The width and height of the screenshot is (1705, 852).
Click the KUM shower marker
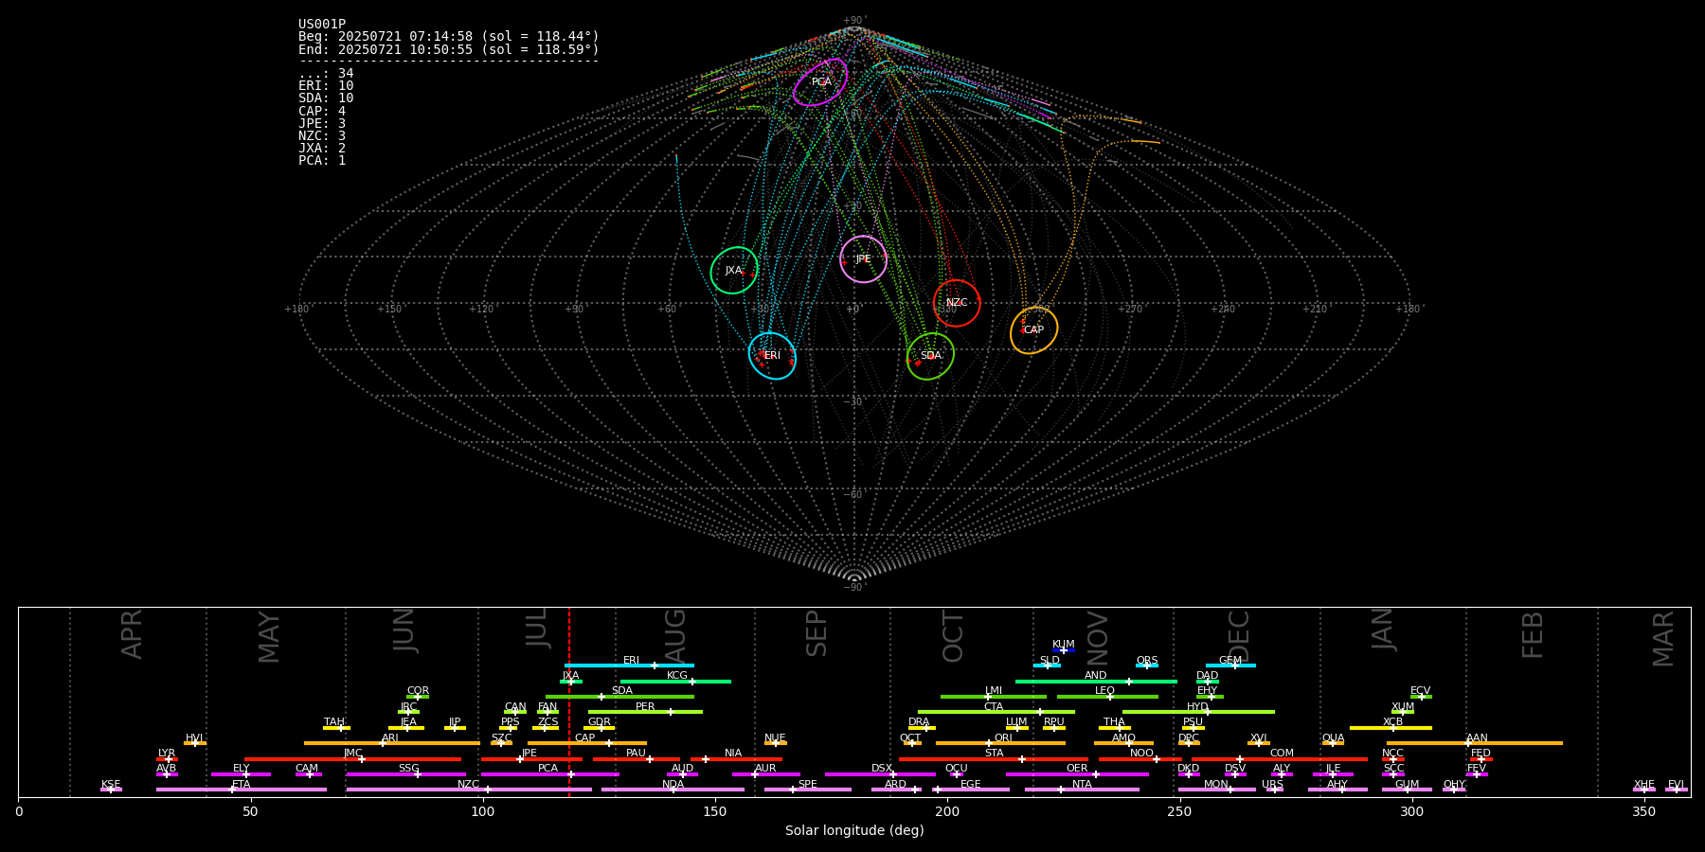pyautogui.click(x=1064, y=650)
